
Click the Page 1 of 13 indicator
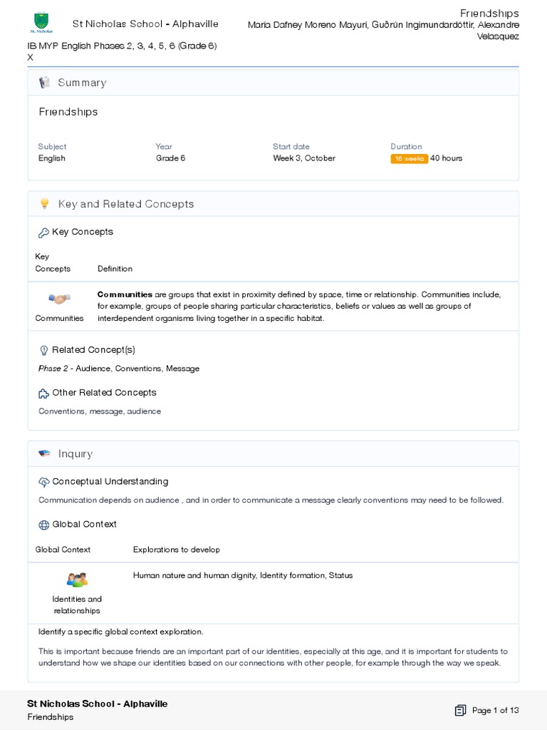point(496,710)
